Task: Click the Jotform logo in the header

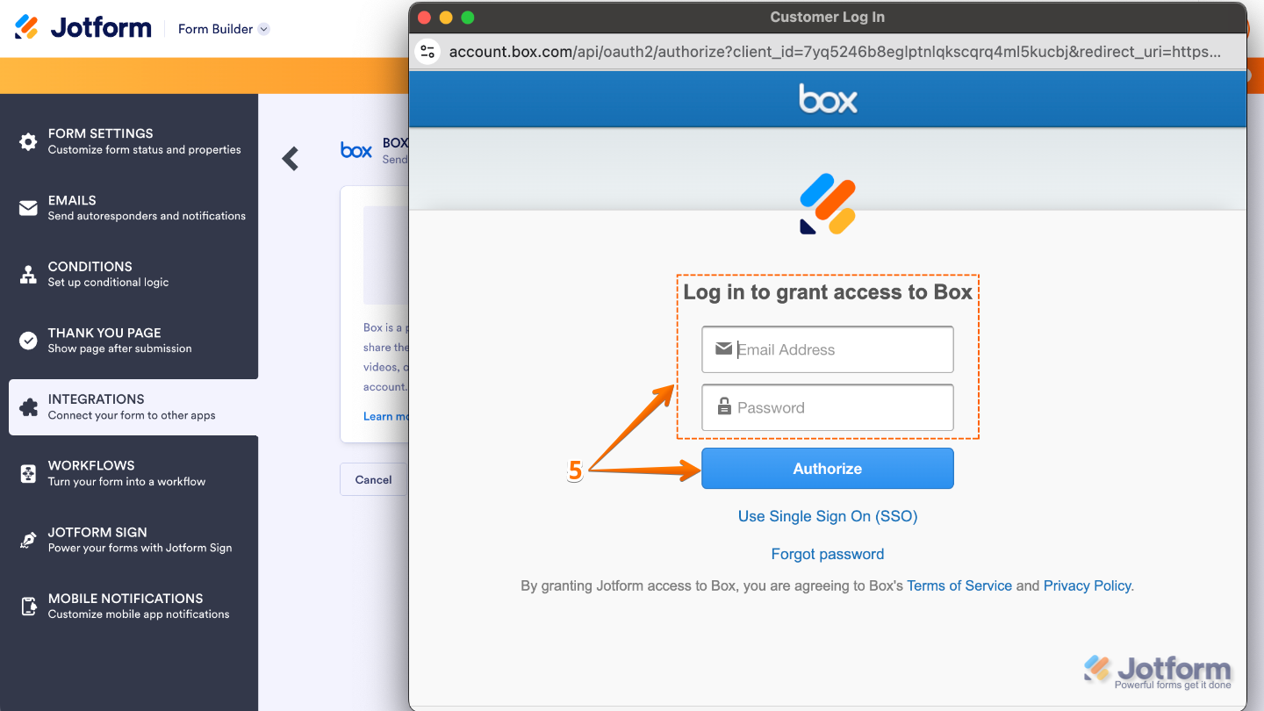Action: [x=83, y=28]
